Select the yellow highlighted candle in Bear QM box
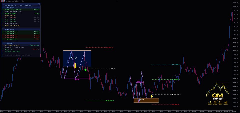The width and height of the screenshot is (240, 113). (75, 66)
